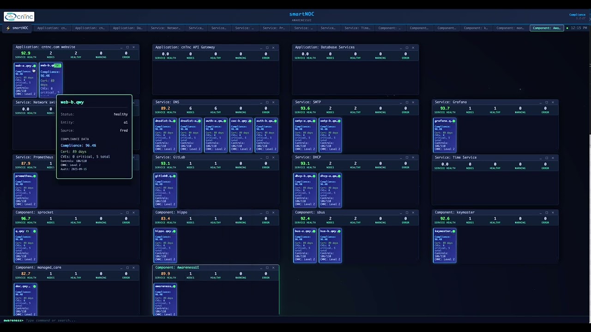Image resolution: width=591 pixels, height=332 pixels.
Task: Select the bus-a.qwy node card in sbus
Action: [305, 245]
